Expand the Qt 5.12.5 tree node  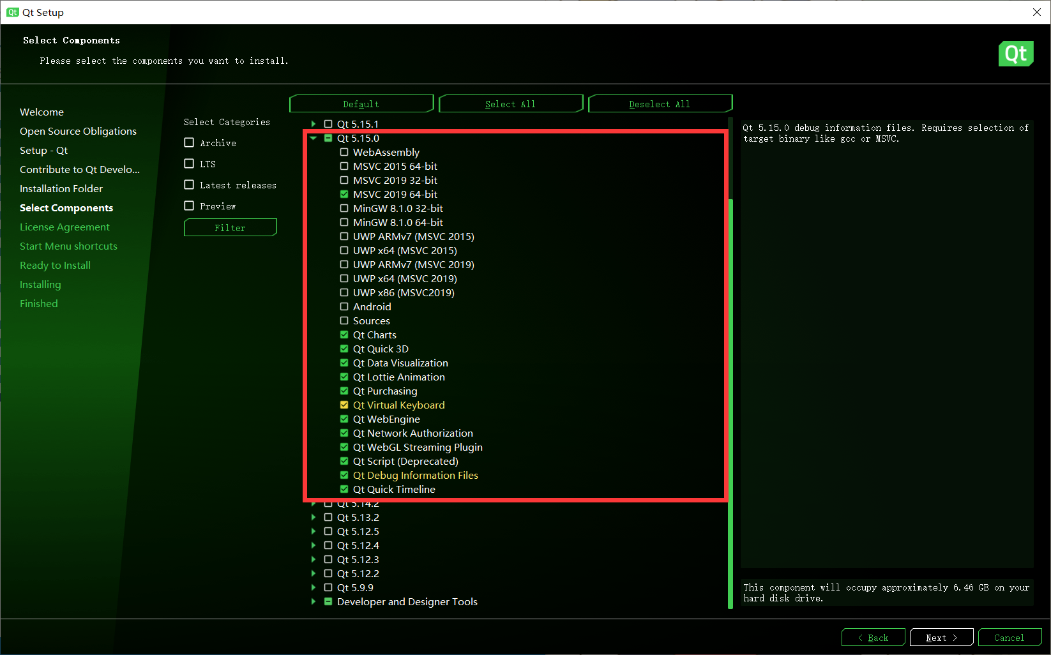pos(314,531)
